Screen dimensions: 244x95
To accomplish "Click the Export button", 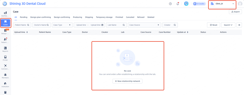I will (235, 12).
